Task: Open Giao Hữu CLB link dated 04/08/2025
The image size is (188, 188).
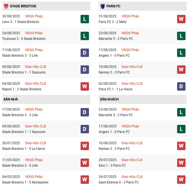Action: (35, 84)
